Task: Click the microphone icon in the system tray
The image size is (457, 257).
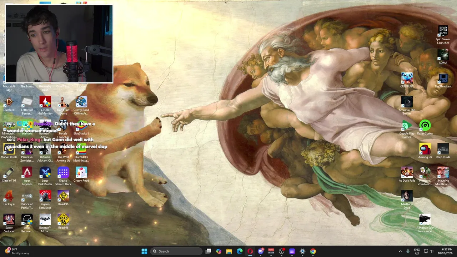Action: point(408,251)
